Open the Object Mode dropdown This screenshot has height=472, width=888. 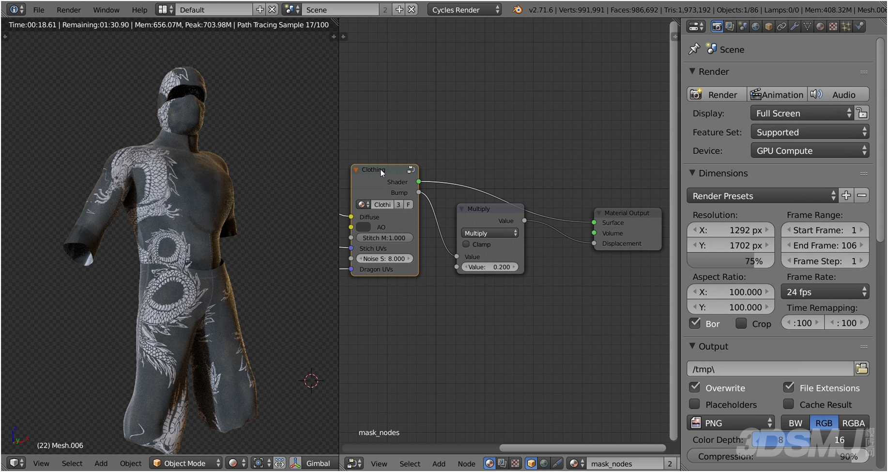coord(186,463)
